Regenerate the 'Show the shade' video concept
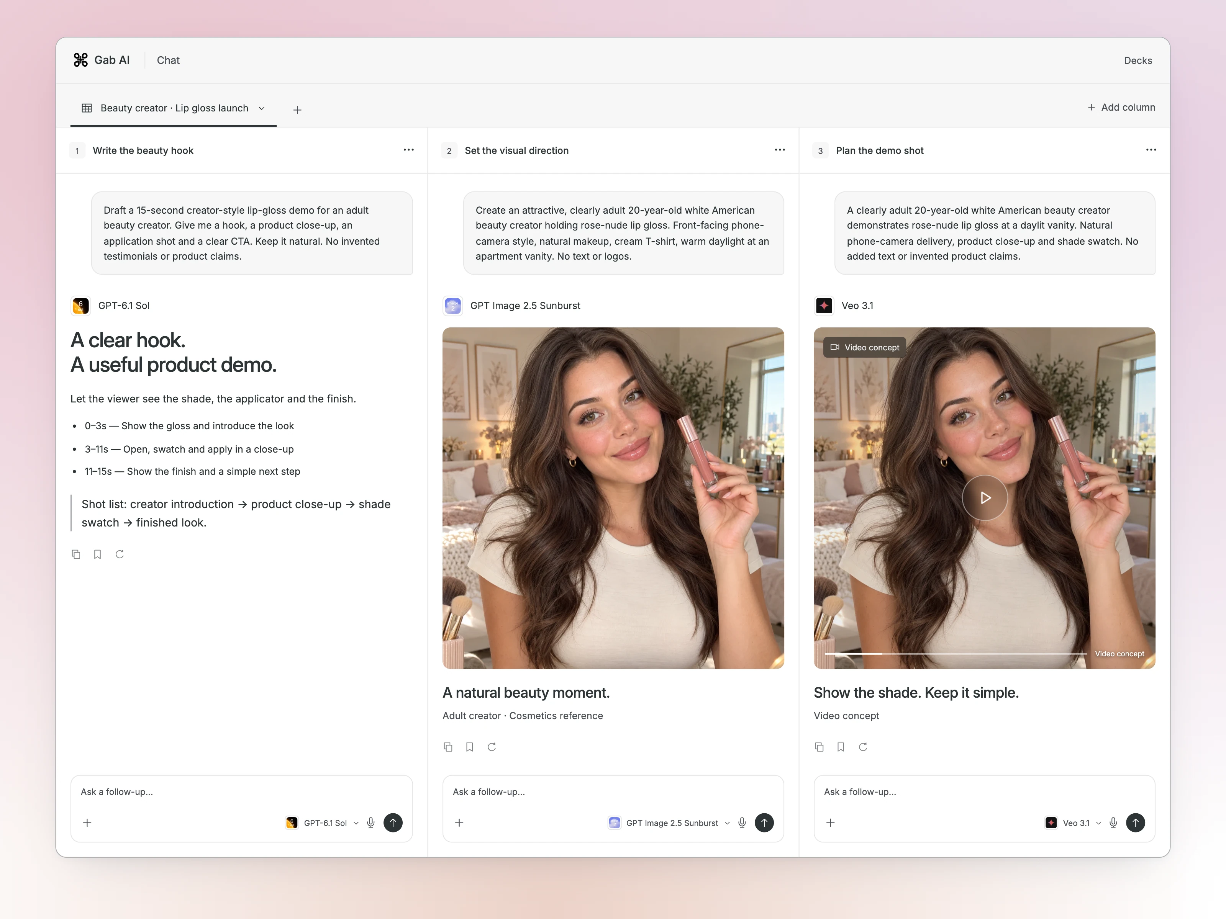This screenshot has width=1226, height=919. click(x=863, y=747)
